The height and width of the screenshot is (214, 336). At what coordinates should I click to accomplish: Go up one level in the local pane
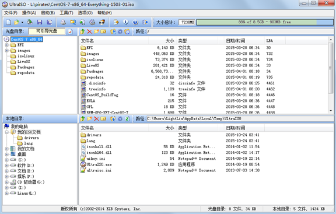coord(82,119)
